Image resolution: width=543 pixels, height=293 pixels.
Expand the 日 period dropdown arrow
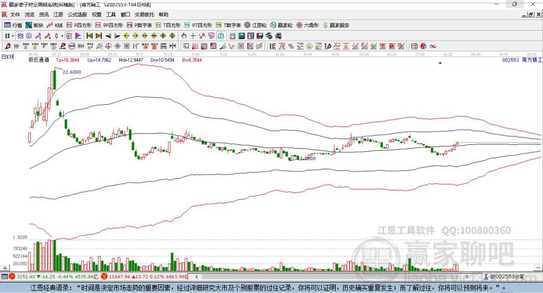13,35
